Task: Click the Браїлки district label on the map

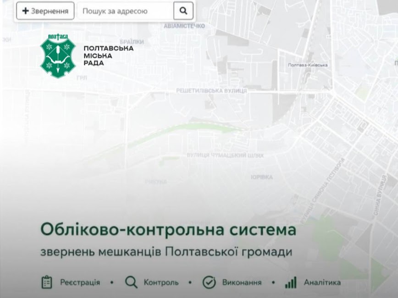Action: tap(132, 42)
